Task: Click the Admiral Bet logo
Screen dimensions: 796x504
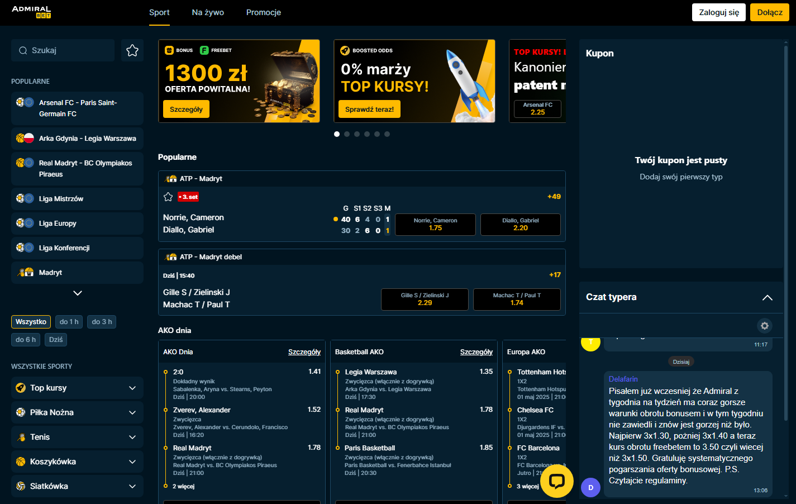Action: tap(31, 12)
